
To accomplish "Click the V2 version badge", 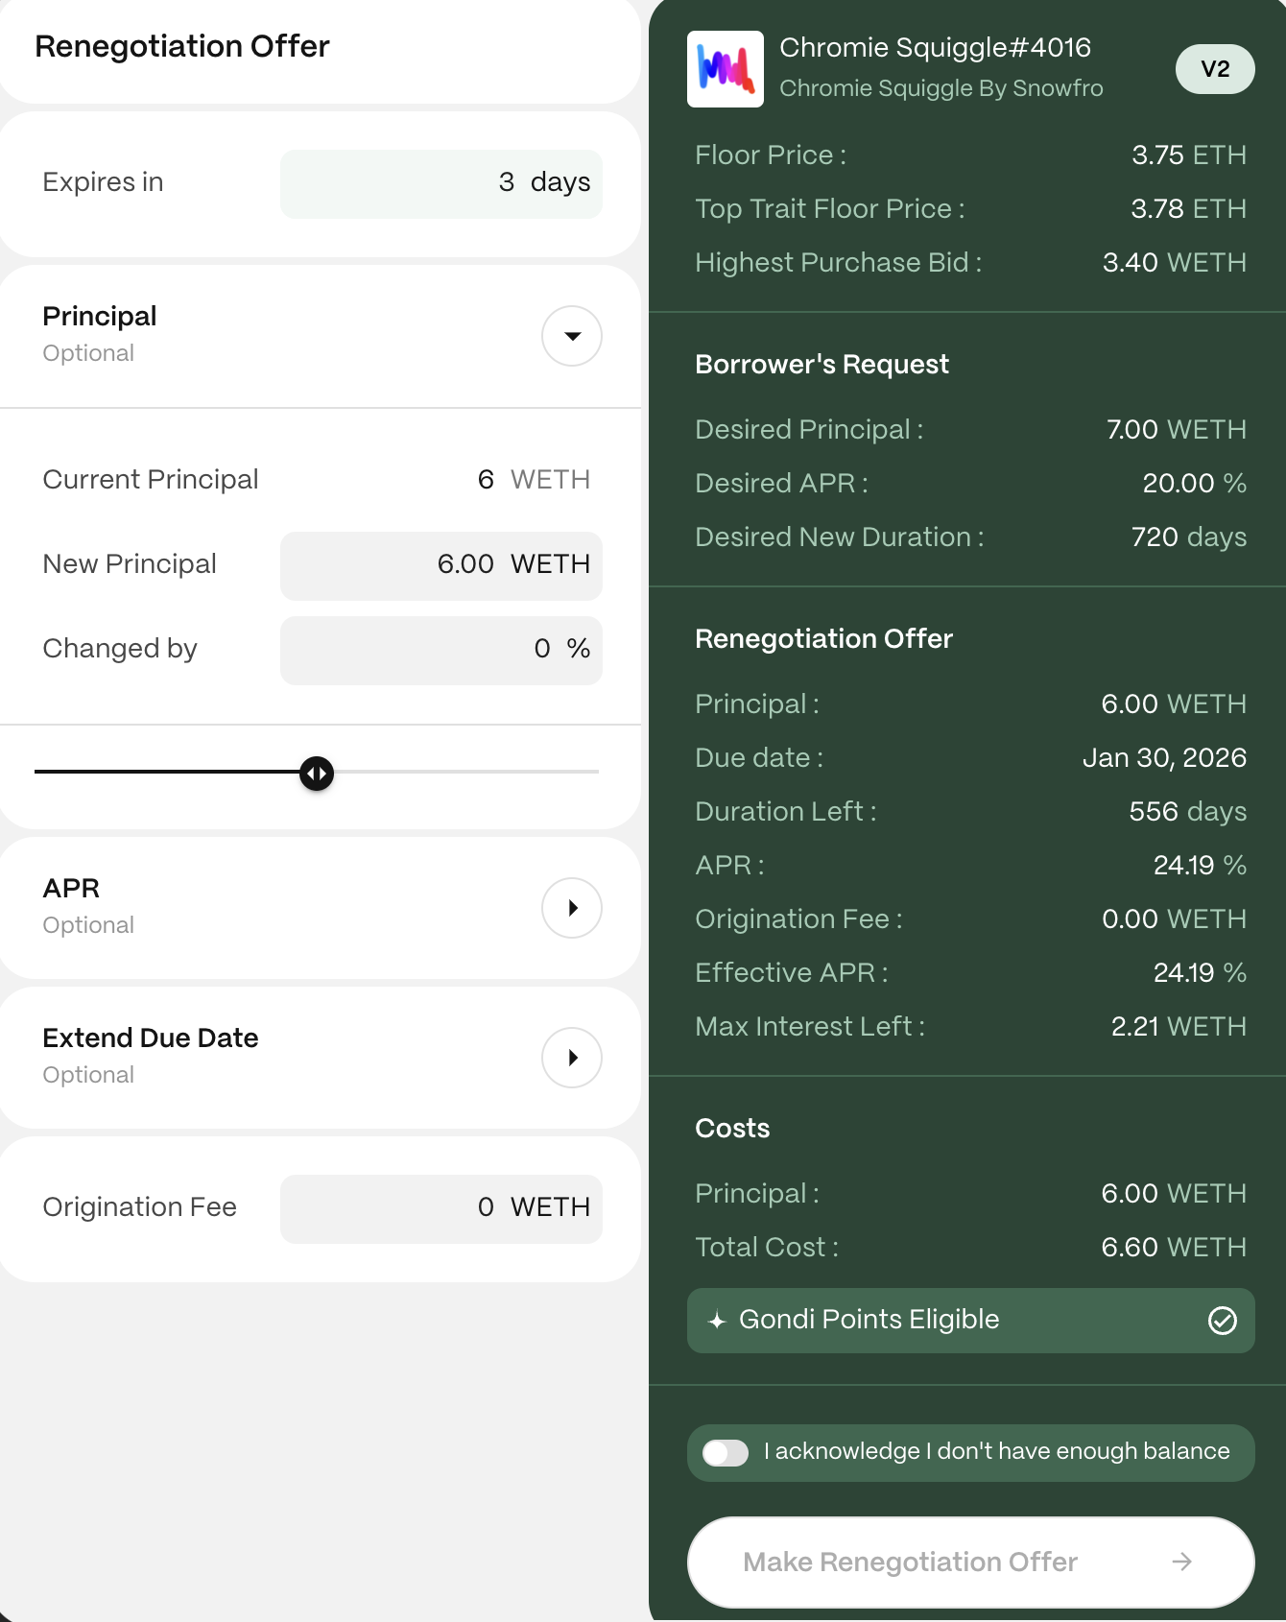I will tap(1214, 69).
